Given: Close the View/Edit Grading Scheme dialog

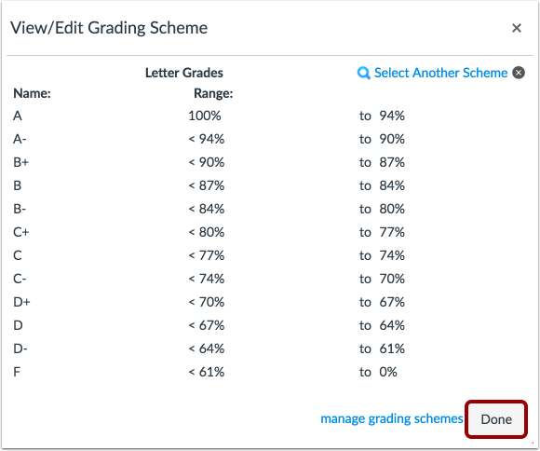Looking at the screenshot, I should tap(516, 28).
